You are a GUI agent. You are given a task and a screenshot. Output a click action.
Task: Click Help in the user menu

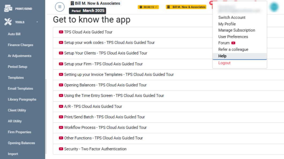pyautogui.click(x=240, y=56)
